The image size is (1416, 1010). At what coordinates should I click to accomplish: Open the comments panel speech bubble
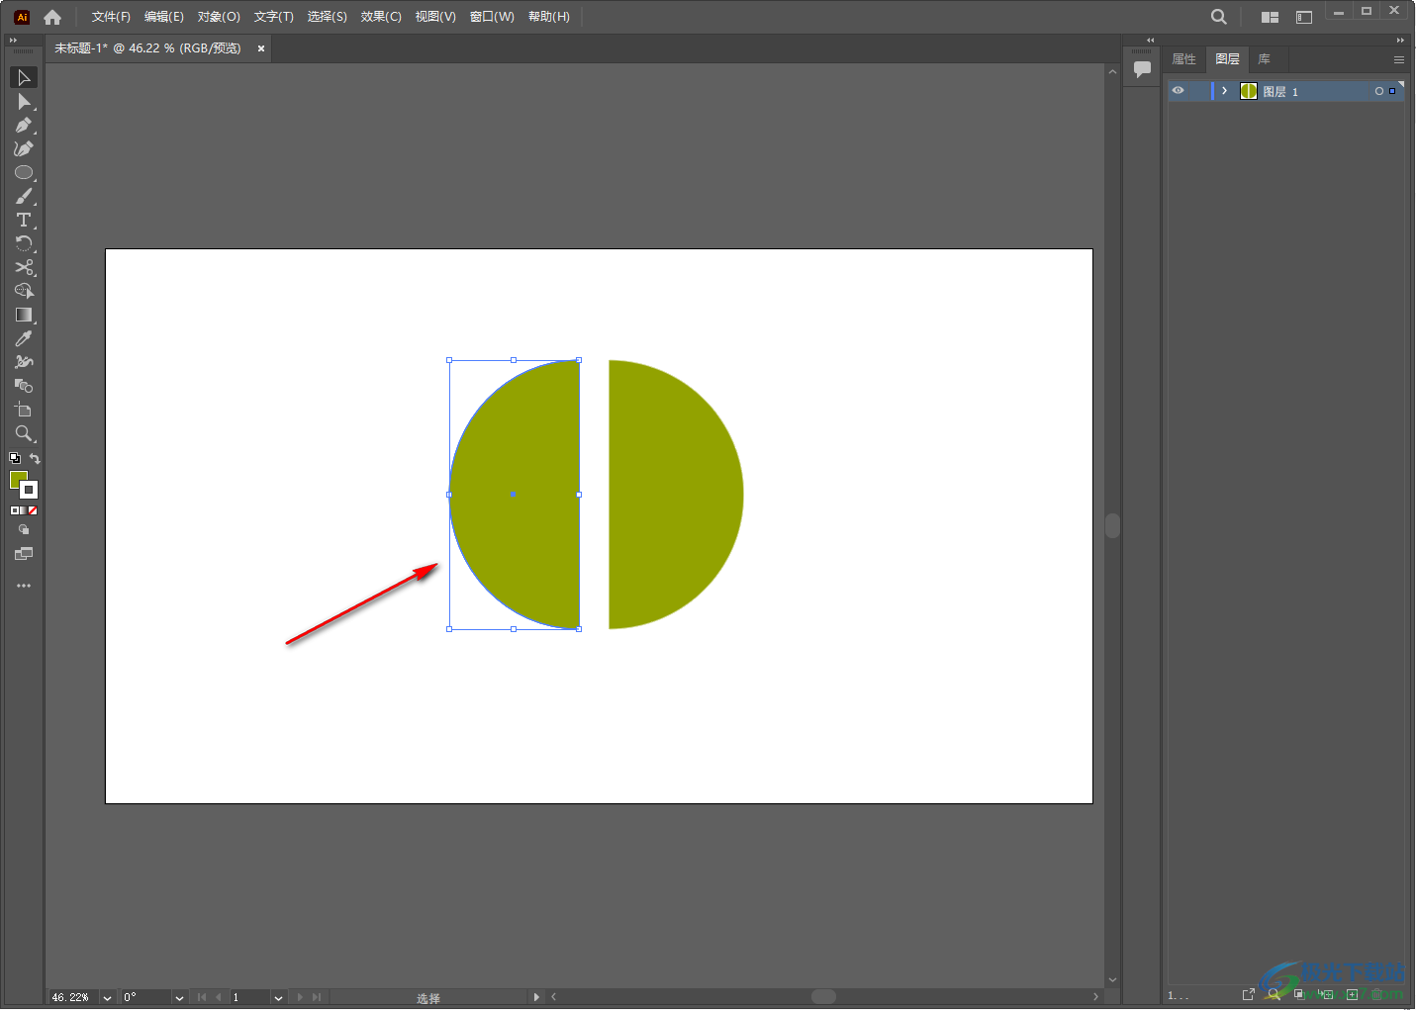[1142, 69]
